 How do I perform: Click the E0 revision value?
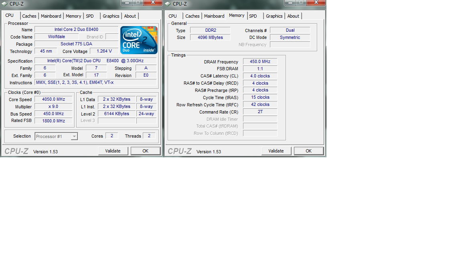pyautogui.click(x=146, y=75)
